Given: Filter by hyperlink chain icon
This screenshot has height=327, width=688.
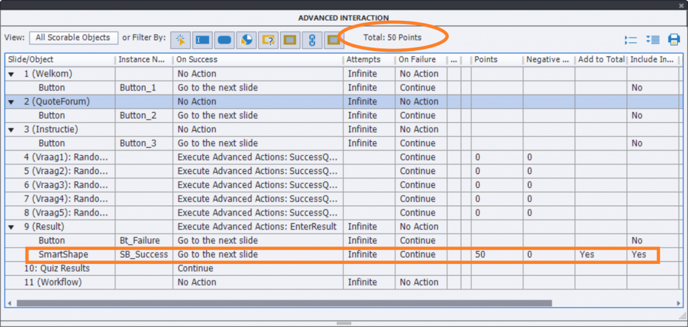Looking at the screenshot, I should [311, 40].
